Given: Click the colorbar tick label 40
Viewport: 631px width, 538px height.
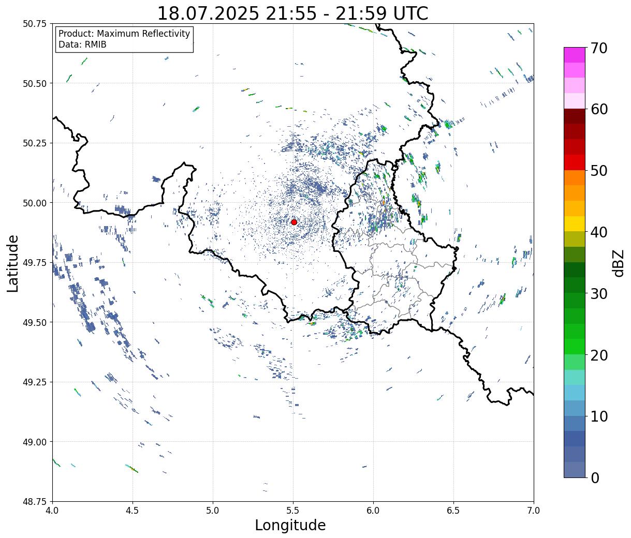Looking at the screenshot, I should pyautogui.click(x=599, y=233).
